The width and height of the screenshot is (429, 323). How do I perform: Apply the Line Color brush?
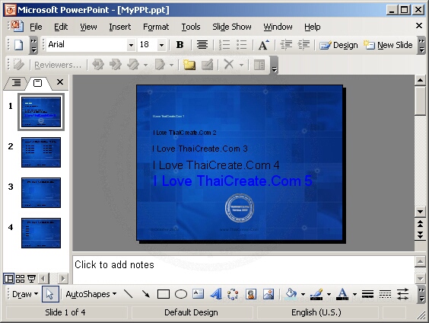click(x=316, y=294)
